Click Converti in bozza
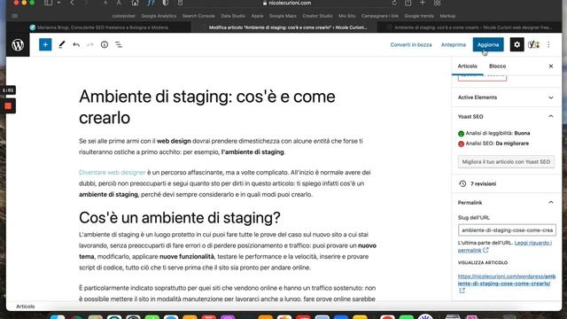This screenshot has width=567, height=319. 411,45
